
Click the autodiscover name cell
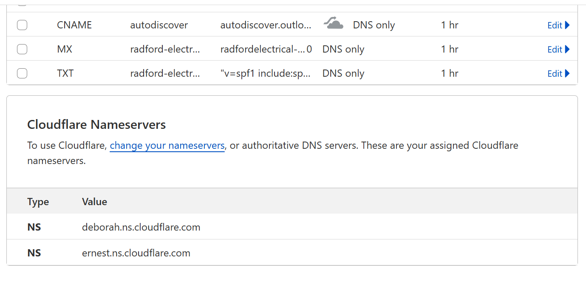[159, 25]
